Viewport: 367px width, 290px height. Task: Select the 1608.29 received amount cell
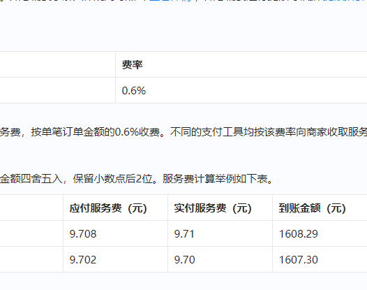pos(320,233)
